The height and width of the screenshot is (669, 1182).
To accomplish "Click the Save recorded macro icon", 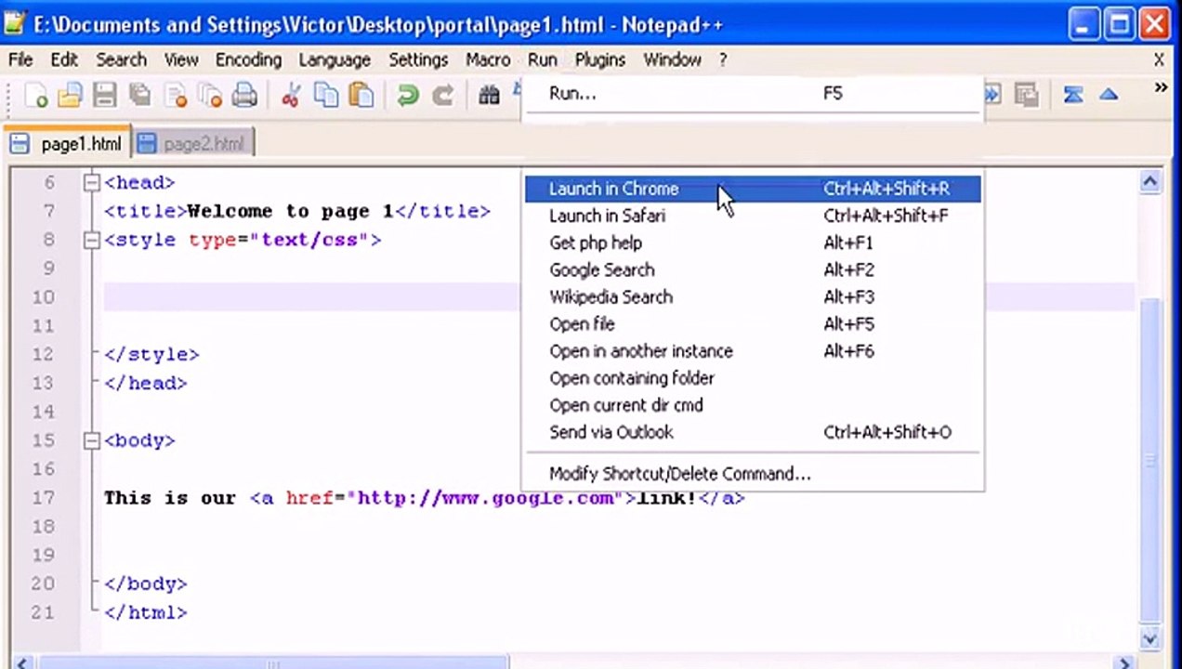I will click(x=1027, y=95).
